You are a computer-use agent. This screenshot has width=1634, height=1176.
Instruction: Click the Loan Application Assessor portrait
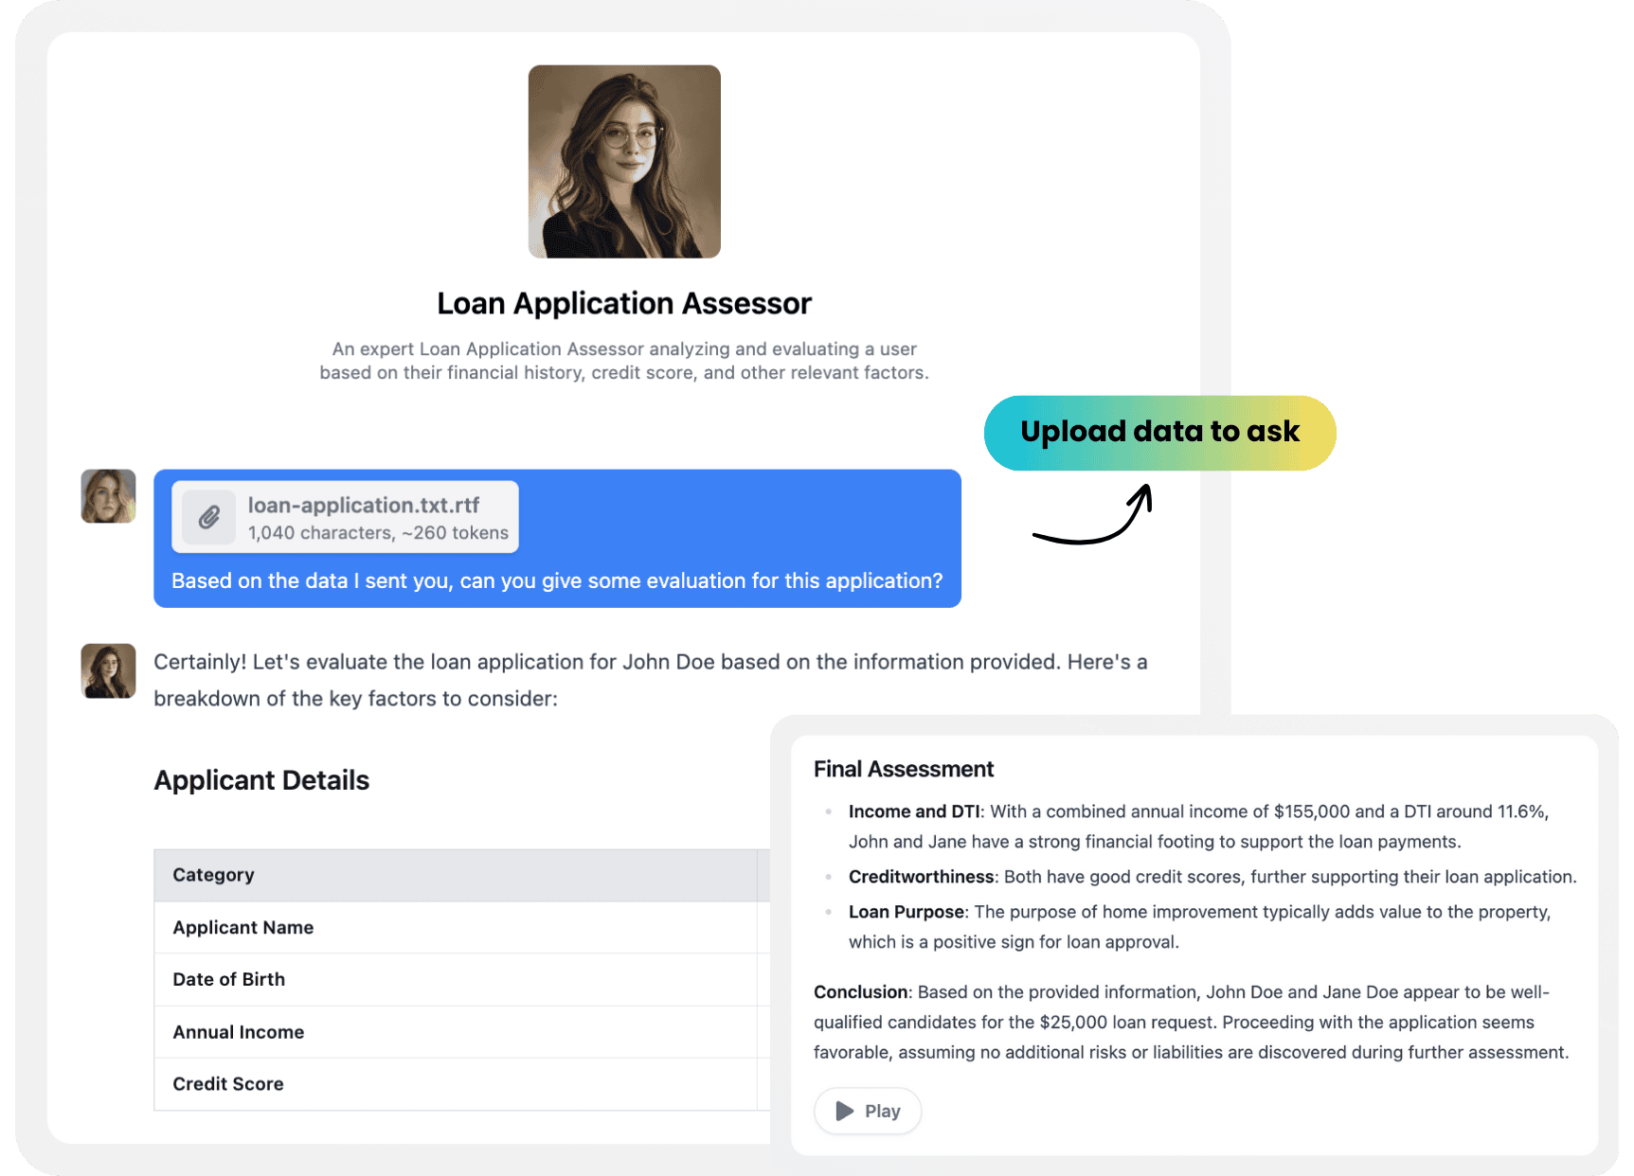[624, 161]
